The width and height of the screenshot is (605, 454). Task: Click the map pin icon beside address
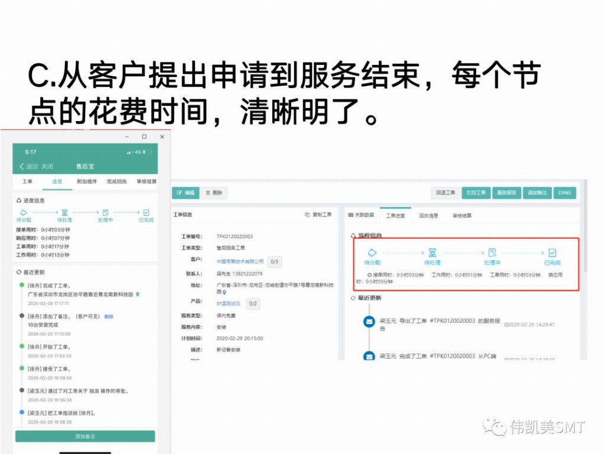point(225,292)
